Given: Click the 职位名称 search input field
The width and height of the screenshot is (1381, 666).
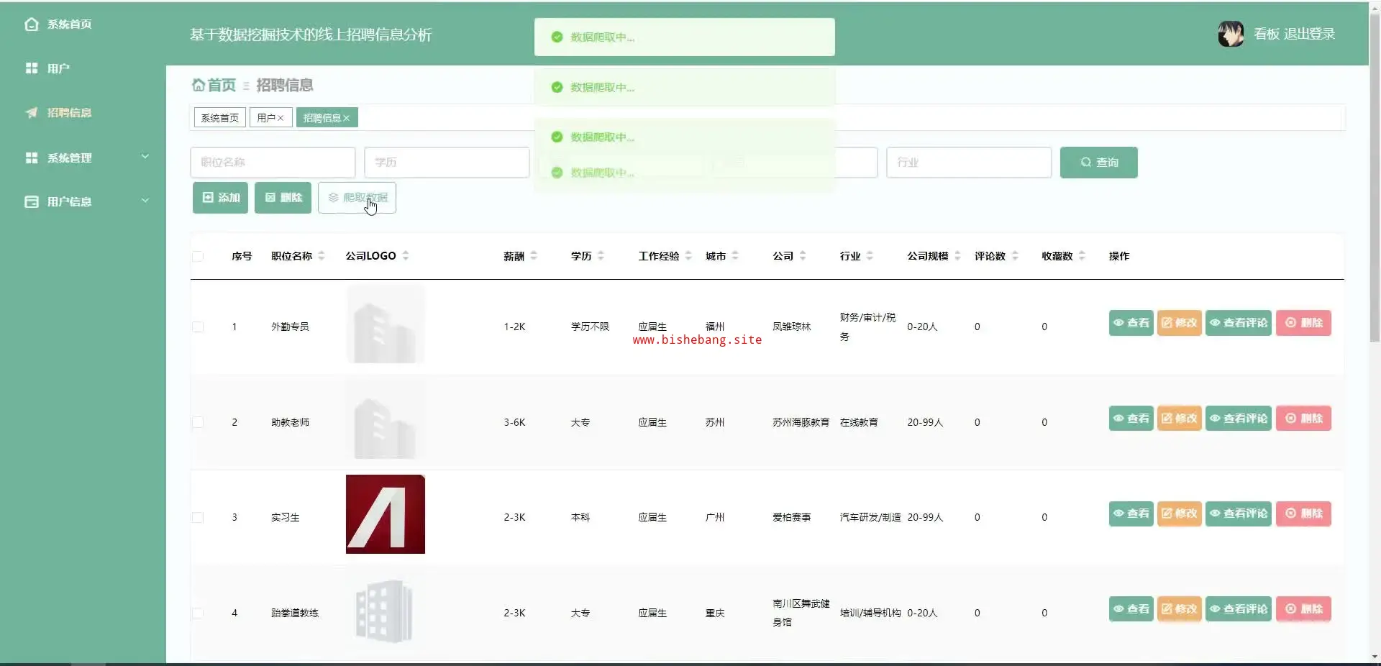Looking at the screenshot, I should pyautogui.click(x=273, y=163).
